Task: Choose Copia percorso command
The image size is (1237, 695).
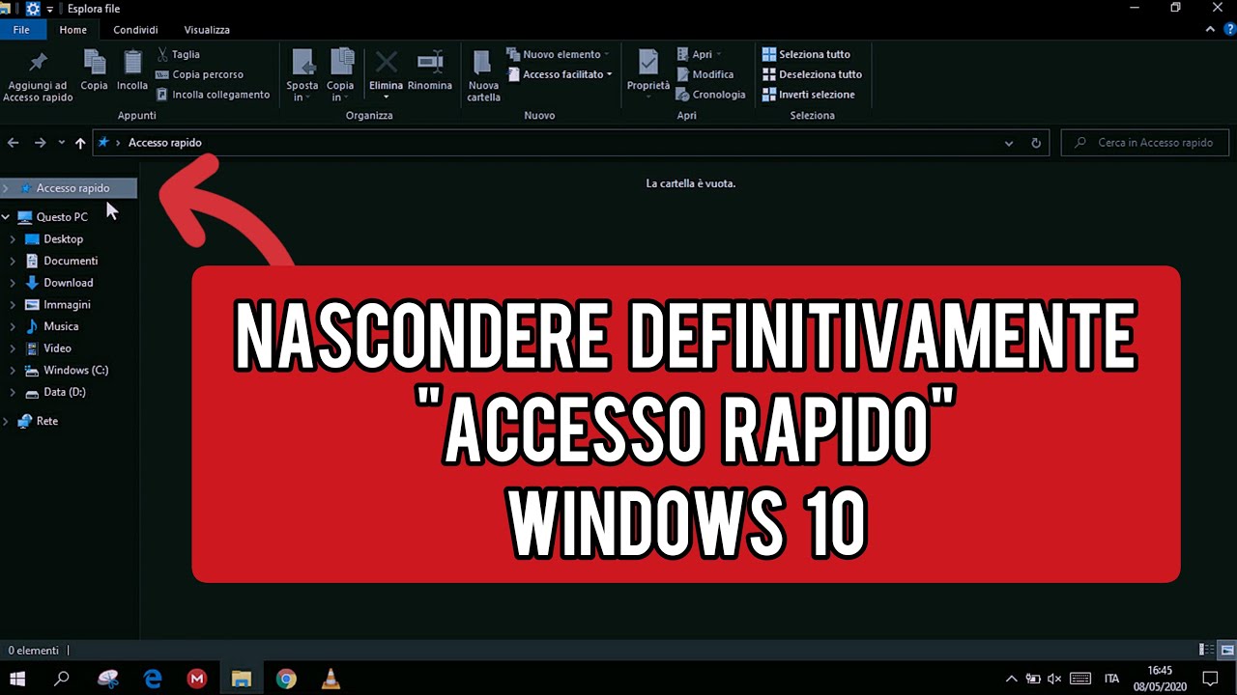Action: pos(199,74)
